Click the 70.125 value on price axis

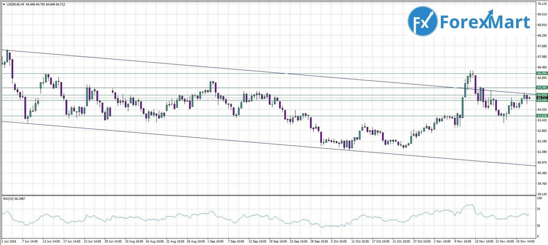pos(541,4)
